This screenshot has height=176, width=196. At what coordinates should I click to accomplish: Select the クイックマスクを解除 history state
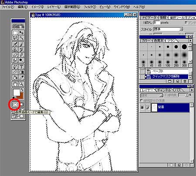coord(167,77)
